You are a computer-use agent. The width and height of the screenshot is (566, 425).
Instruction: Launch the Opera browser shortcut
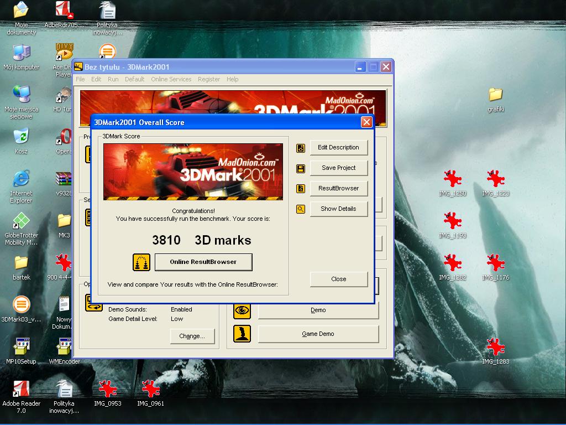tap(64, 142)
